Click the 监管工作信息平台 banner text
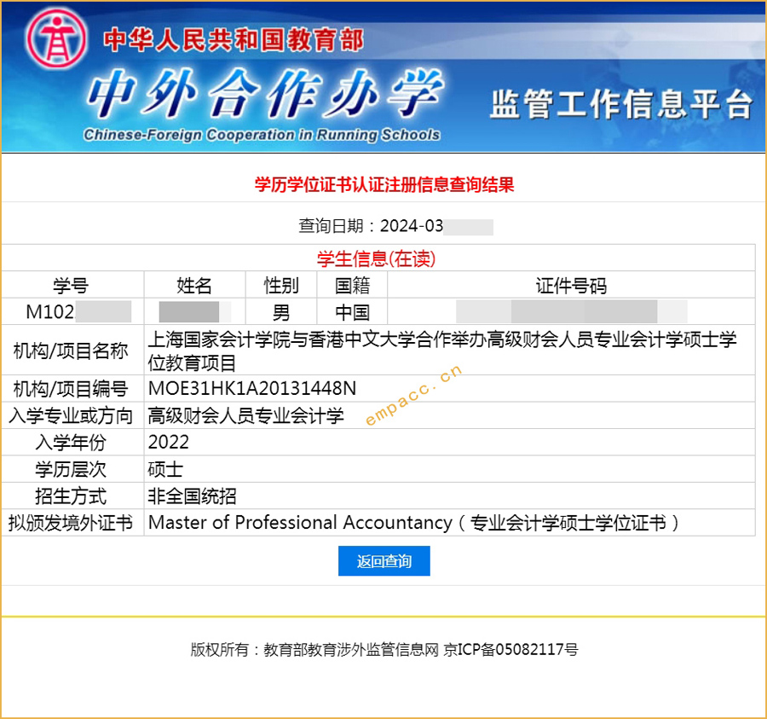This screenshot has width=767, height=719. point(620,104)
